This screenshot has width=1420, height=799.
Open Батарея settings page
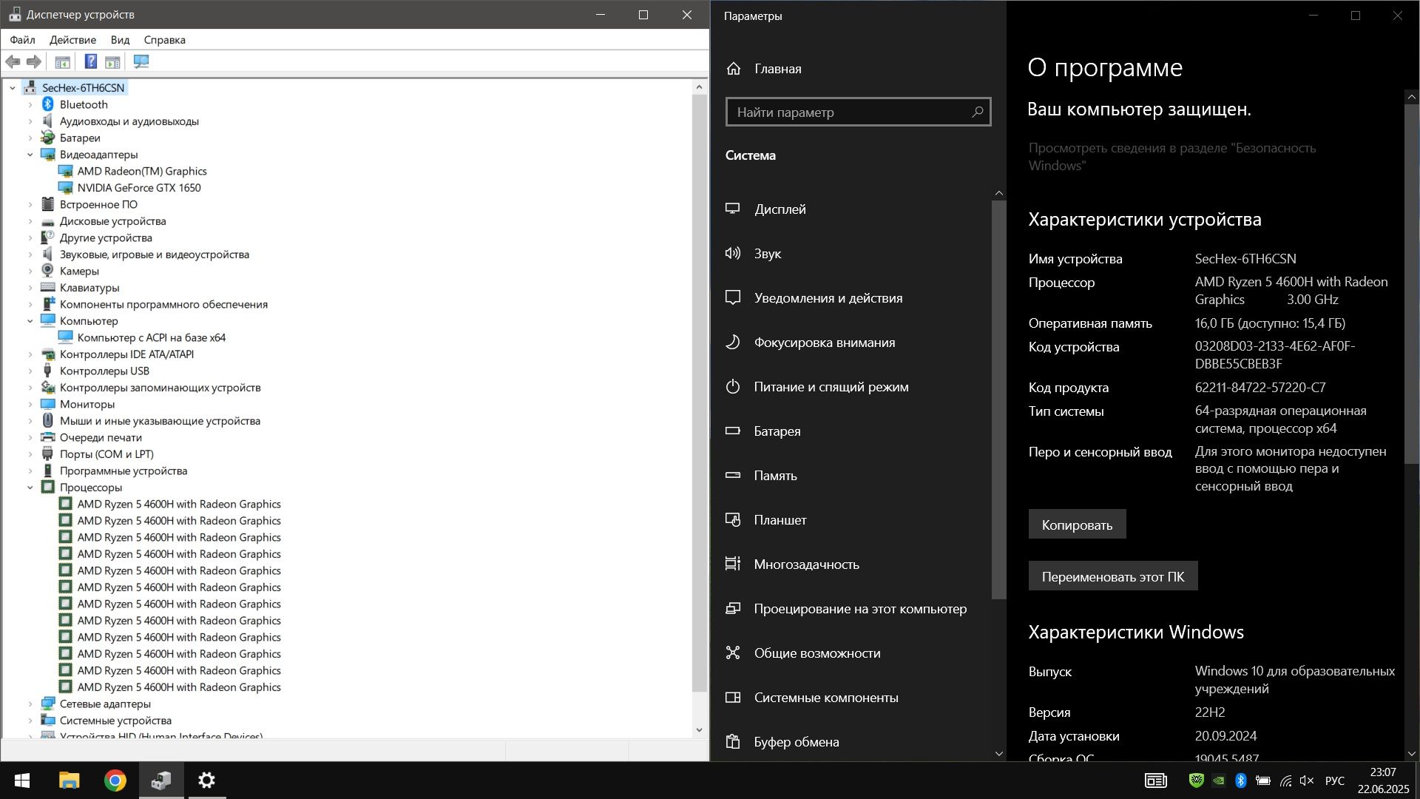click(x=851, y=431)
